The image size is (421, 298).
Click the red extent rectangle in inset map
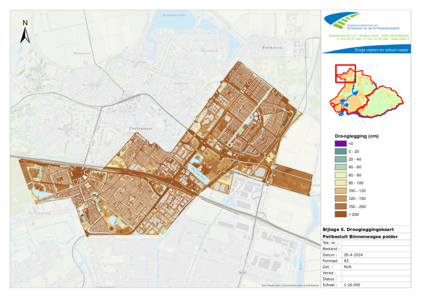pos(345,74)
